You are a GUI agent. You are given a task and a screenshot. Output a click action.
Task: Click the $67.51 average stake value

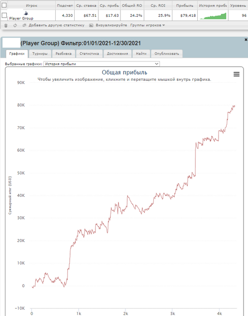point(90,15)
